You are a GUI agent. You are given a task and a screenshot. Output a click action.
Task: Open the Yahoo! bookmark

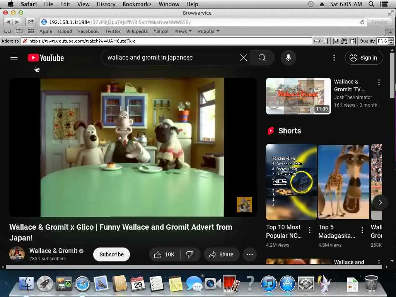pyautogui.click(x=161, y=31)
